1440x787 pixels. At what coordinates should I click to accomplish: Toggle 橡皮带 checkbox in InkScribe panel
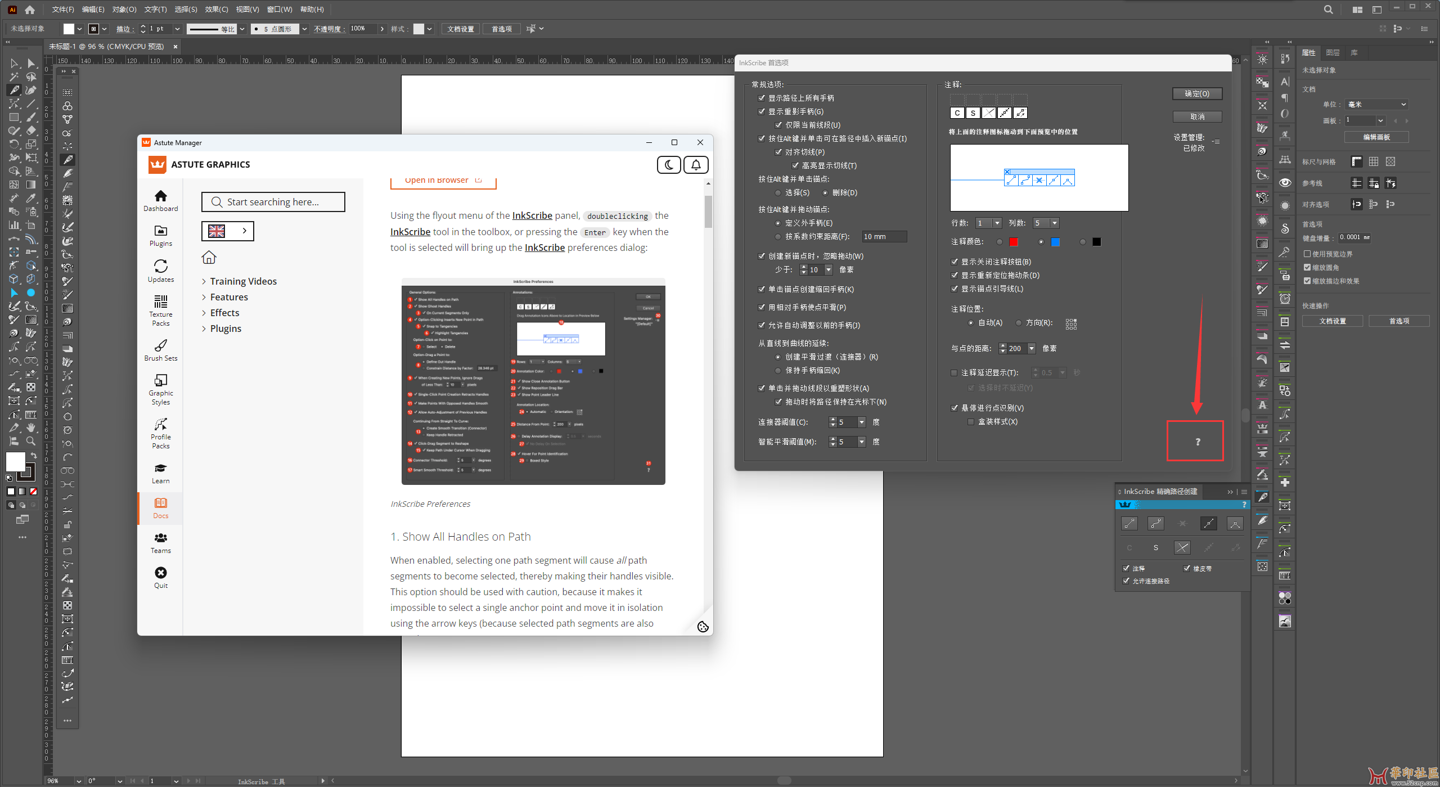pyautogui.click(x=1187, y=568)
